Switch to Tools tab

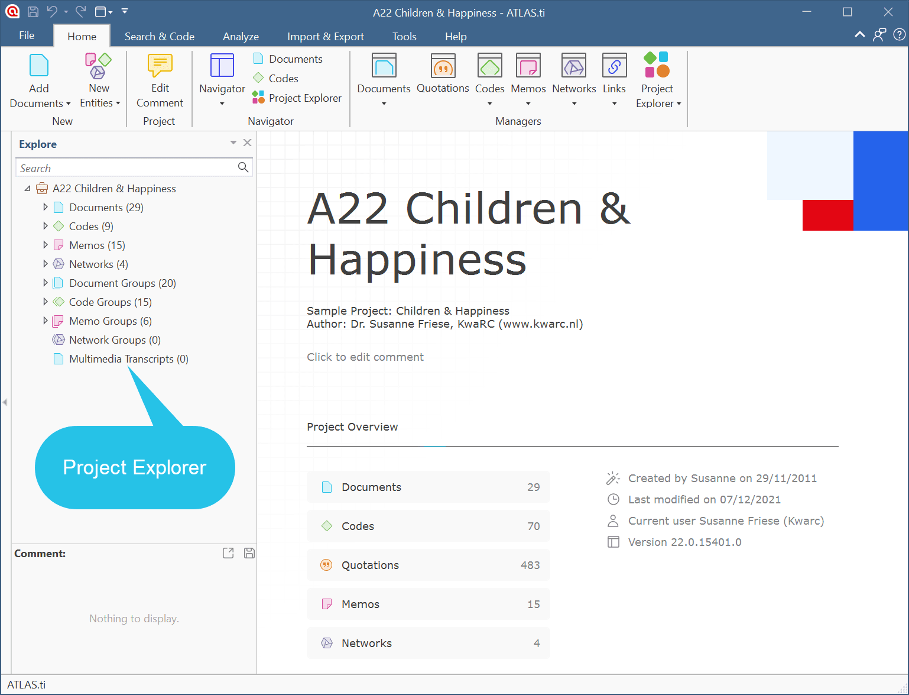pyautogui.click(x=404, y=36)
